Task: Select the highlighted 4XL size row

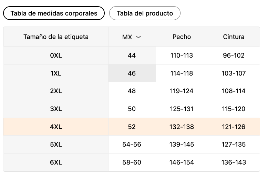Action: click(132, 127)
